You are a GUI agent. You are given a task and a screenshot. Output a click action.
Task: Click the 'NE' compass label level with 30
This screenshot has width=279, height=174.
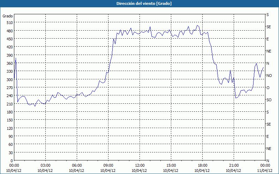pos(269,149)
